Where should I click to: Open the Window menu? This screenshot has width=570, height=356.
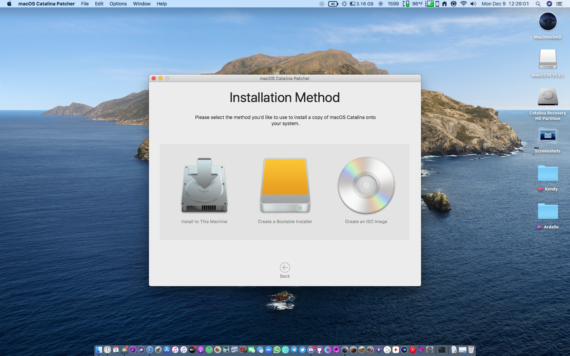(142, 4)
